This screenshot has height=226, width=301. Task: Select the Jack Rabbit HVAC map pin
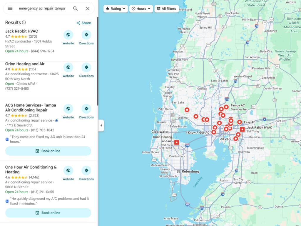coord(242,129)
